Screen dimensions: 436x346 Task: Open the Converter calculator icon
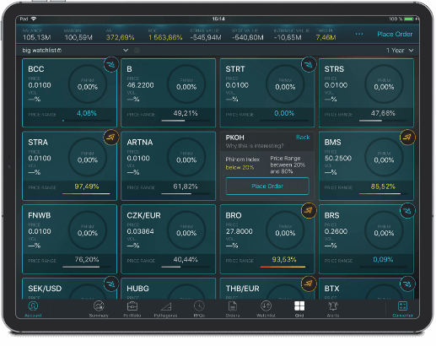(402, 306)
